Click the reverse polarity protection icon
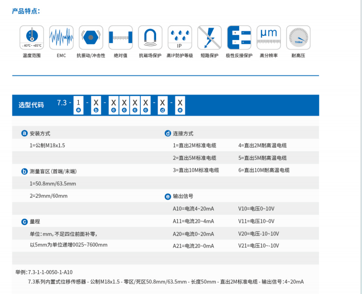Viewport: 362px width, 294px height. tap(239, 37)
